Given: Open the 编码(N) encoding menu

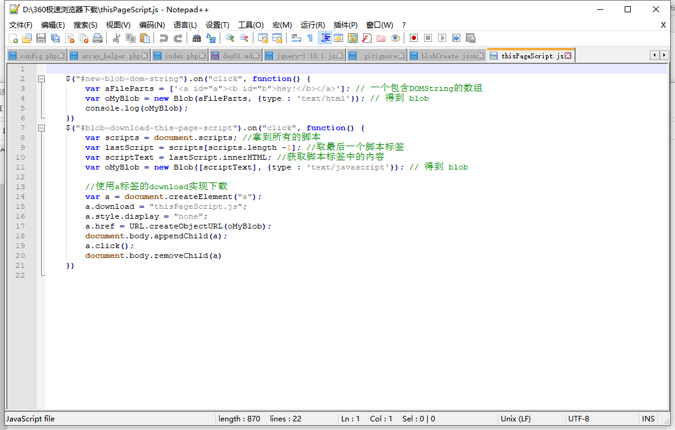Looking at the screenshot, I should click(x=152, y=25).
